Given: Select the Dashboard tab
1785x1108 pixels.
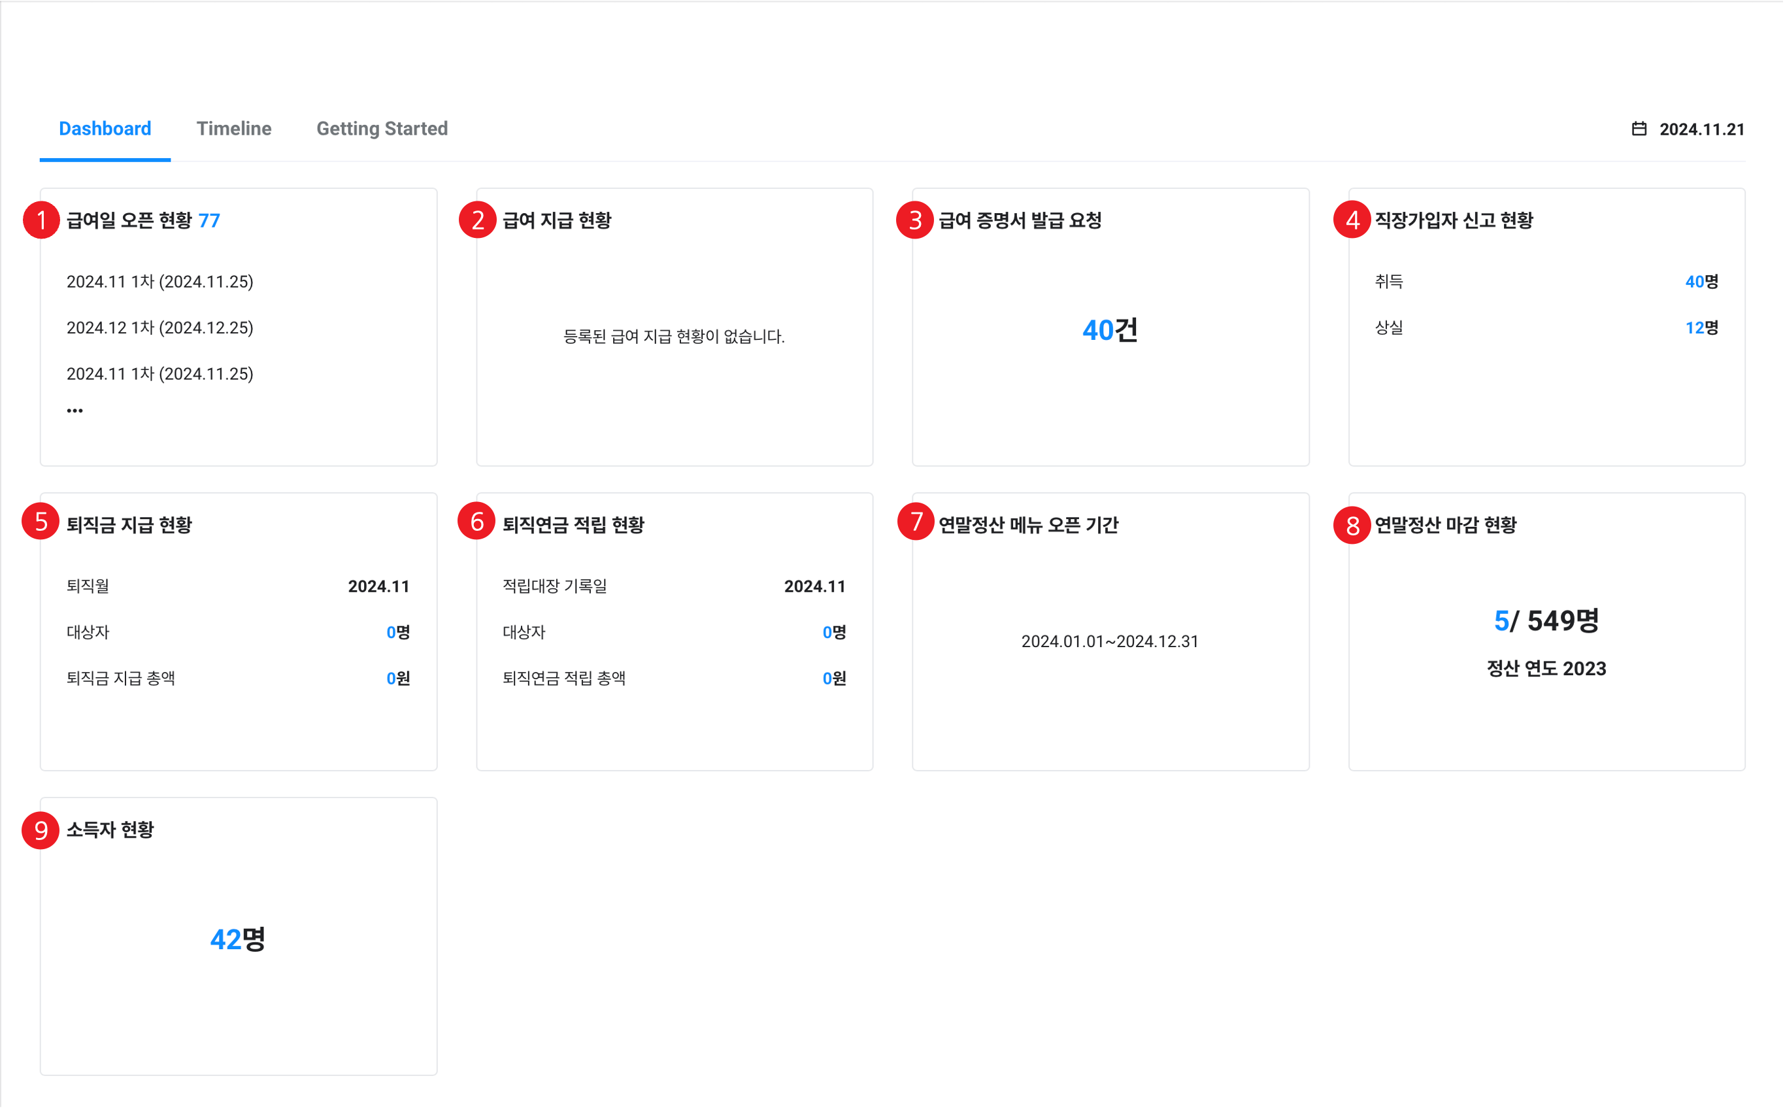Looking at the screenshot, I should point(105,129).
